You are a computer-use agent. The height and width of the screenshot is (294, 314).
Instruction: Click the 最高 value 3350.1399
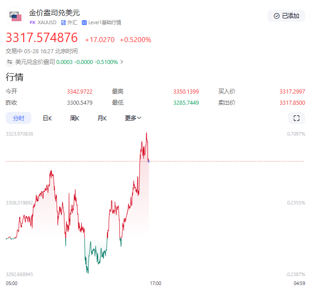click(186, 92)
